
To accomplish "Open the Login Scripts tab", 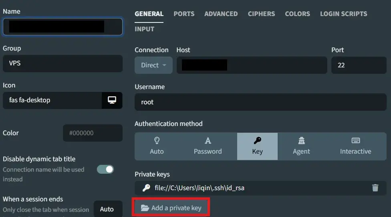I will [343, 14].
